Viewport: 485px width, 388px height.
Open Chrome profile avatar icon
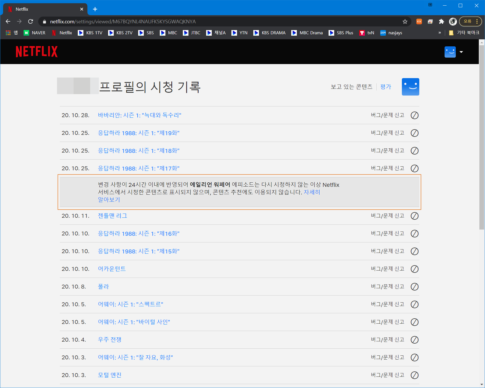pos(453,21)
